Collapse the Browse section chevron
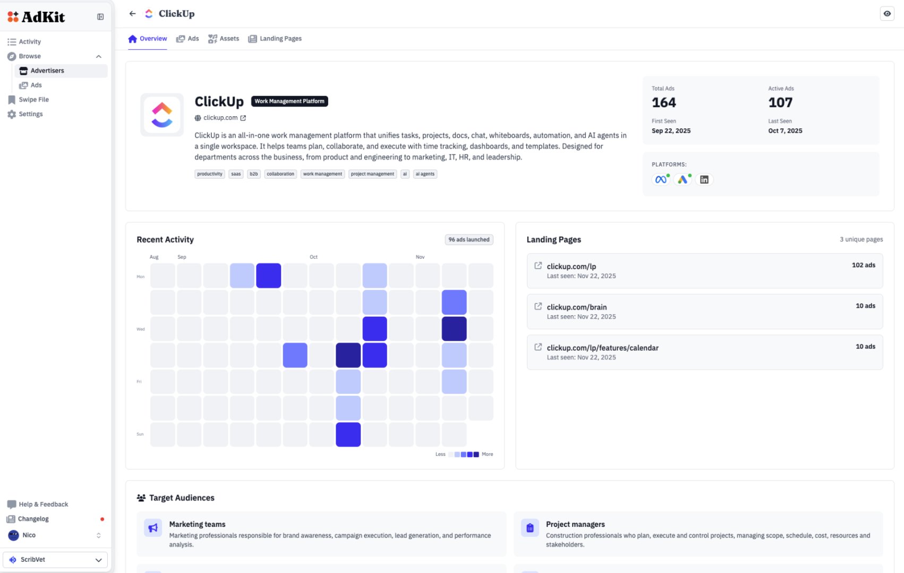This screenshot has width=904, height=573. (x=98, y=56)
